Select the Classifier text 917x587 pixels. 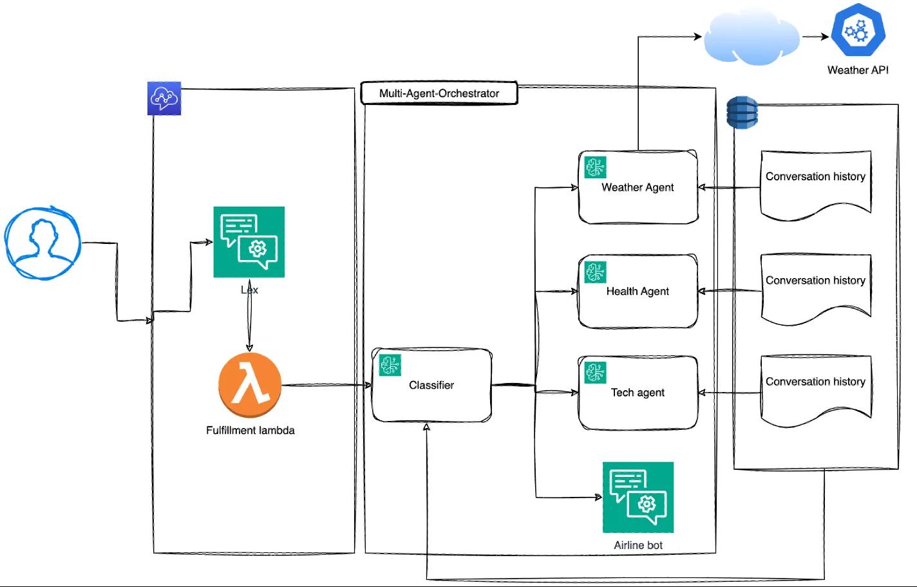coord(431,385)
